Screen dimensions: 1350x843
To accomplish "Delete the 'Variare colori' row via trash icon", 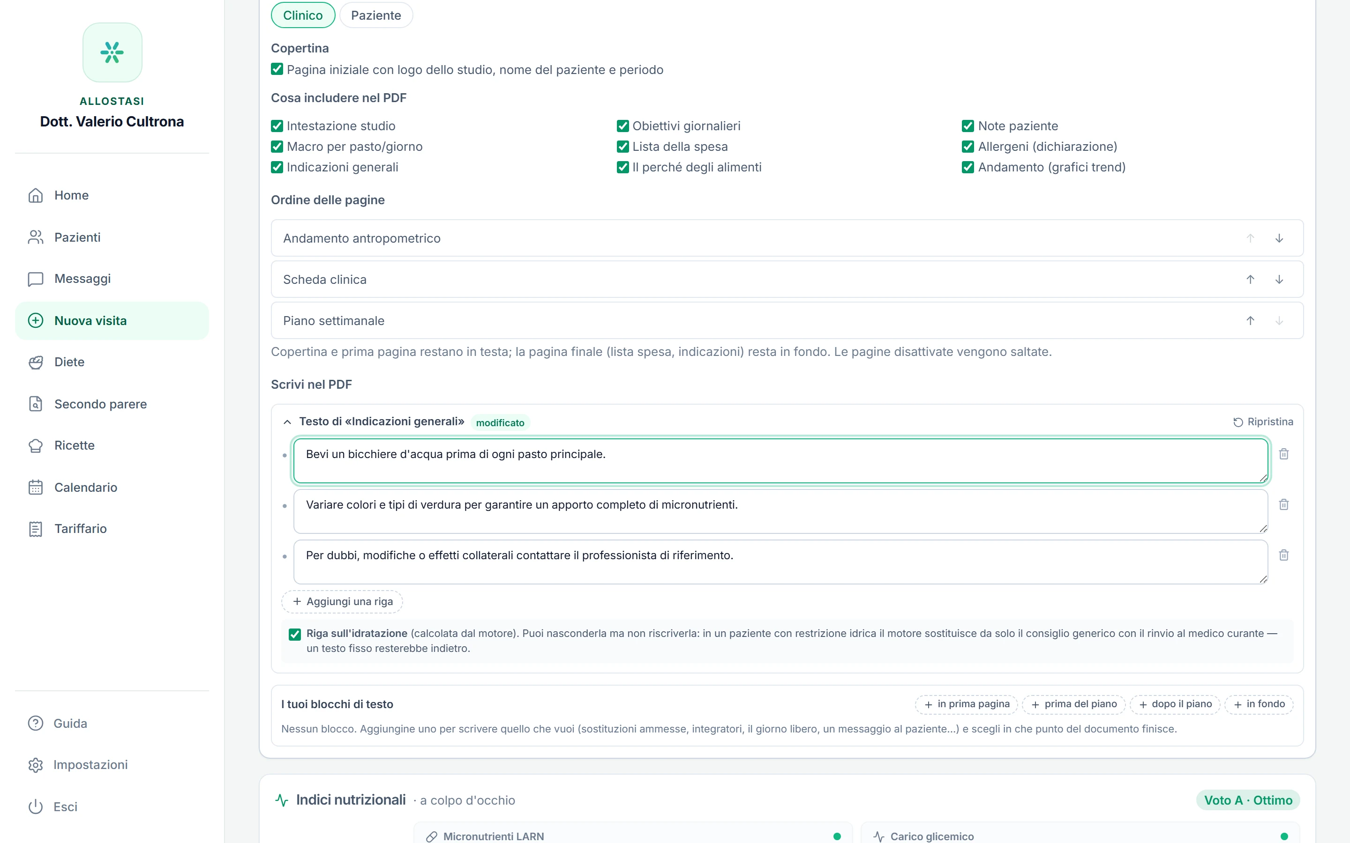I will click(1283, 504).
